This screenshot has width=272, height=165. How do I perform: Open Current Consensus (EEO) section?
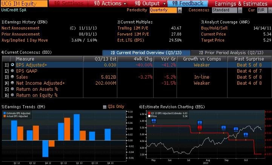(26, 52)
